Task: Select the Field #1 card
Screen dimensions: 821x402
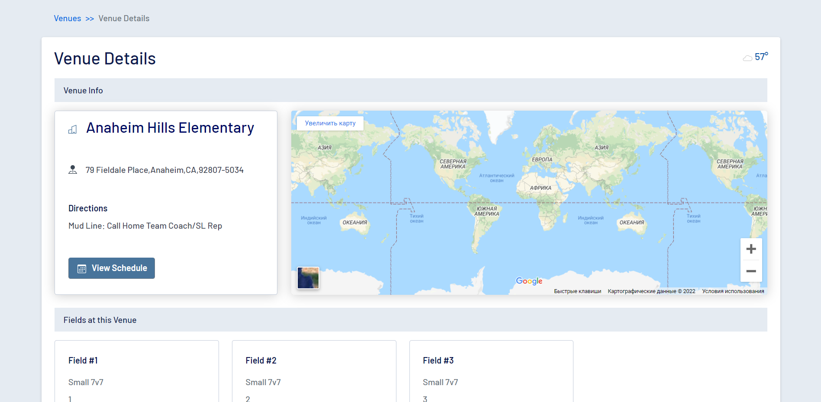Action: click(x=136, y=372)
